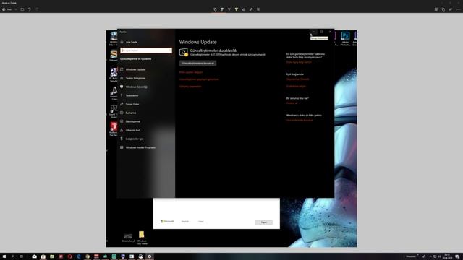This screenshot has height=260, width=463.
Task: Open the Action Center notification icon
Action: (457, 256)
